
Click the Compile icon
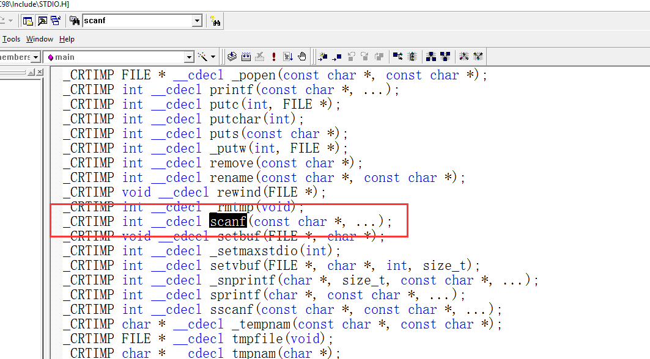click(x=232, y=57)
